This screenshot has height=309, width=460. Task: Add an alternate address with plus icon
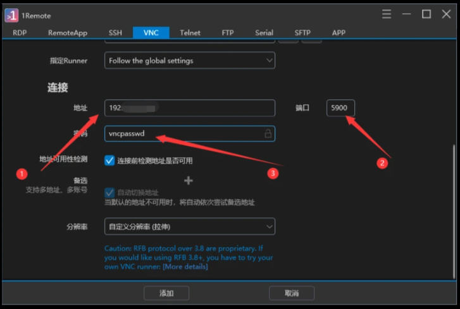click(189, 181)
